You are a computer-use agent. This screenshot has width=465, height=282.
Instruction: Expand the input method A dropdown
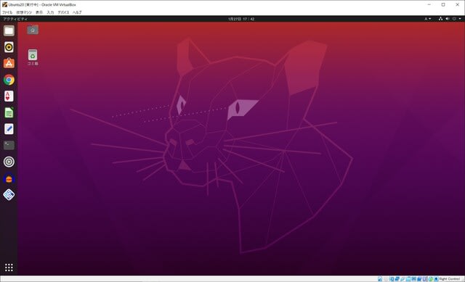coord(428,19)
